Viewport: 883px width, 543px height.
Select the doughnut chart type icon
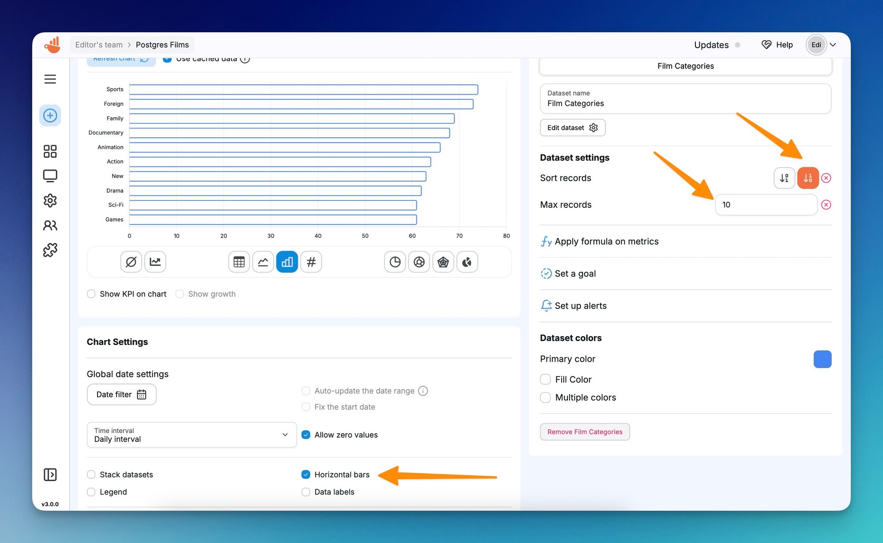click(419, 262)
